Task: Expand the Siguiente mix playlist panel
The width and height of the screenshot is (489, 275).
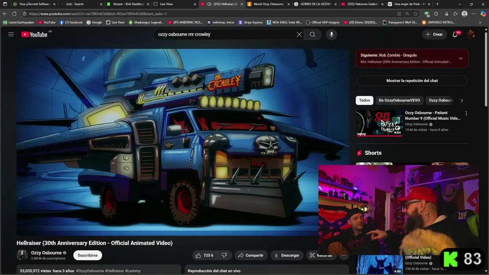Action: (461, 58)
